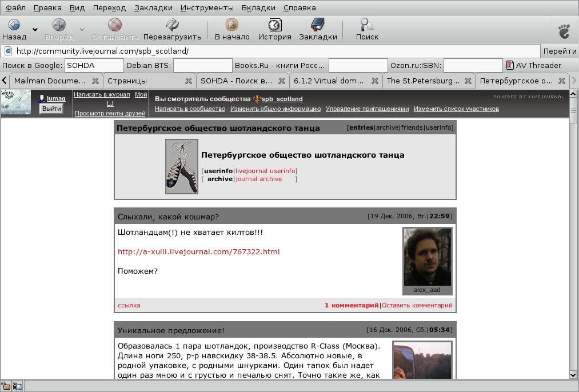Click the alex_aad user avatar photo
579x392 pixels.
(x=427, y=257)
